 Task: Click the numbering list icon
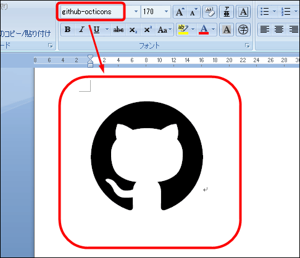point(286,12)
